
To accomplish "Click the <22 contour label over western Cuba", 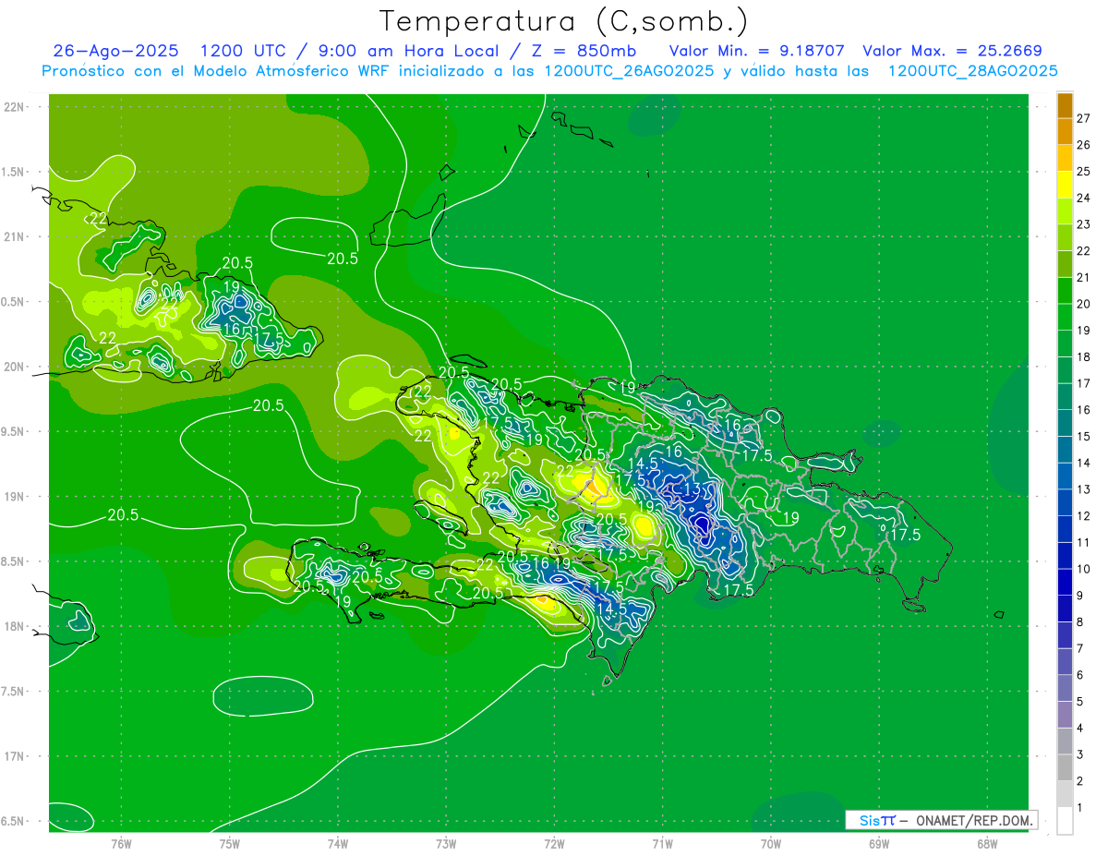I will [96, 219].
